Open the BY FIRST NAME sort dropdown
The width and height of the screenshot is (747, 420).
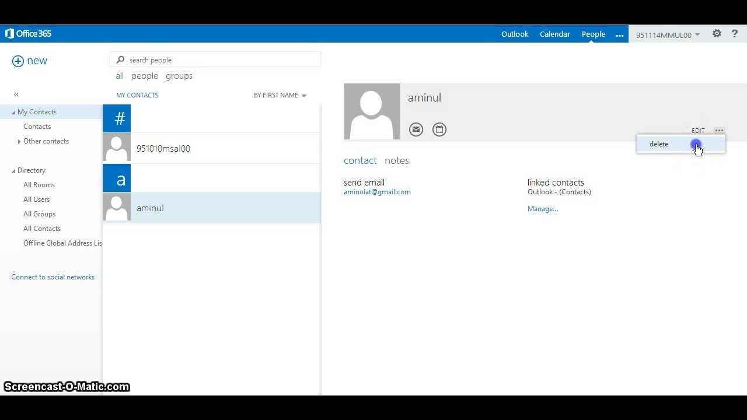tap(280, 95)
